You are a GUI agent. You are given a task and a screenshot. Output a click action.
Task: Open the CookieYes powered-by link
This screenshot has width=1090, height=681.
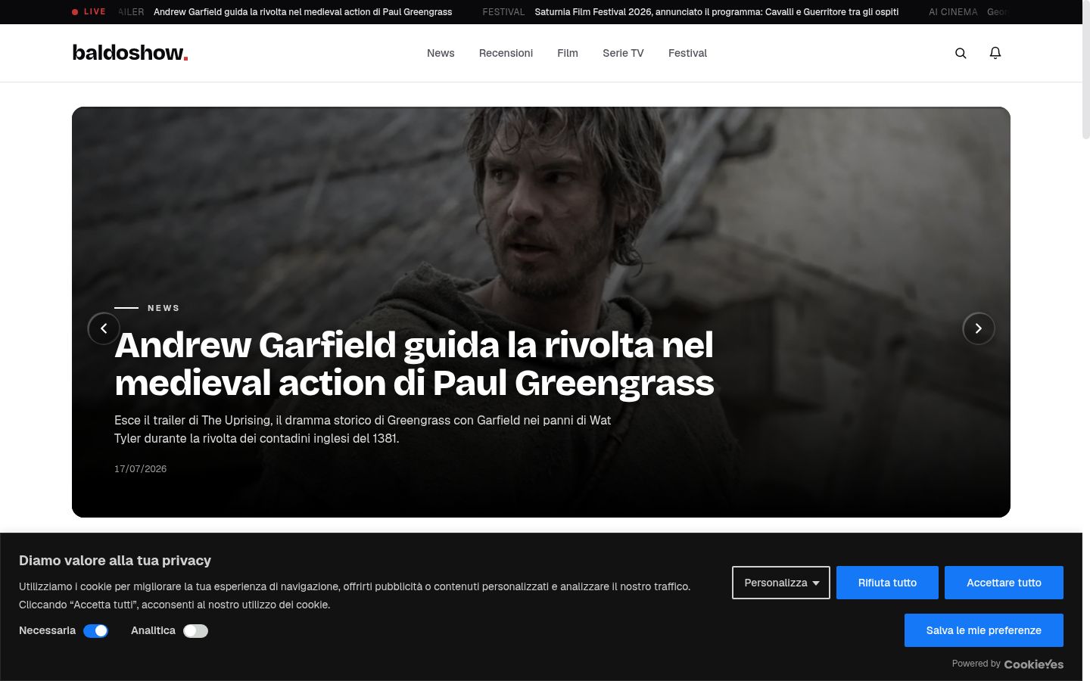(x=1033, y=664)
